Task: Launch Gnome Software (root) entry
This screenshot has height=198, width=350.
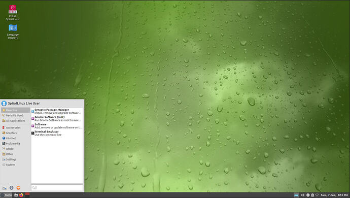Action: (57, 119)
